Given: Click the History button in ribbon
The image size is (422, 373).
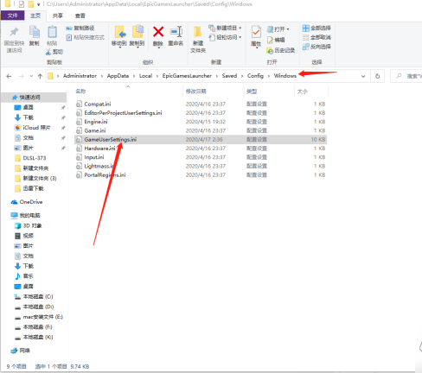Looking at the screenshot, I should point(281,50).
